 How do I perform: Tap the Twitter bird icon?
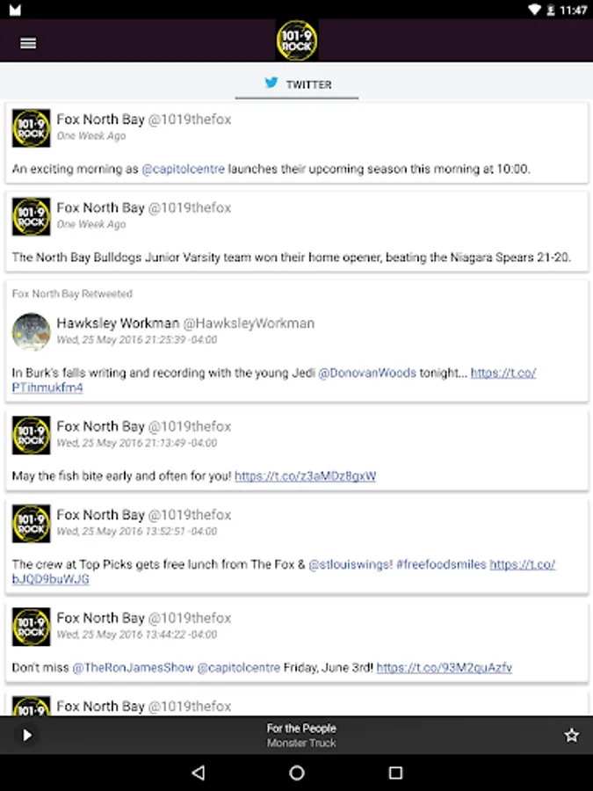click(271, 83)
